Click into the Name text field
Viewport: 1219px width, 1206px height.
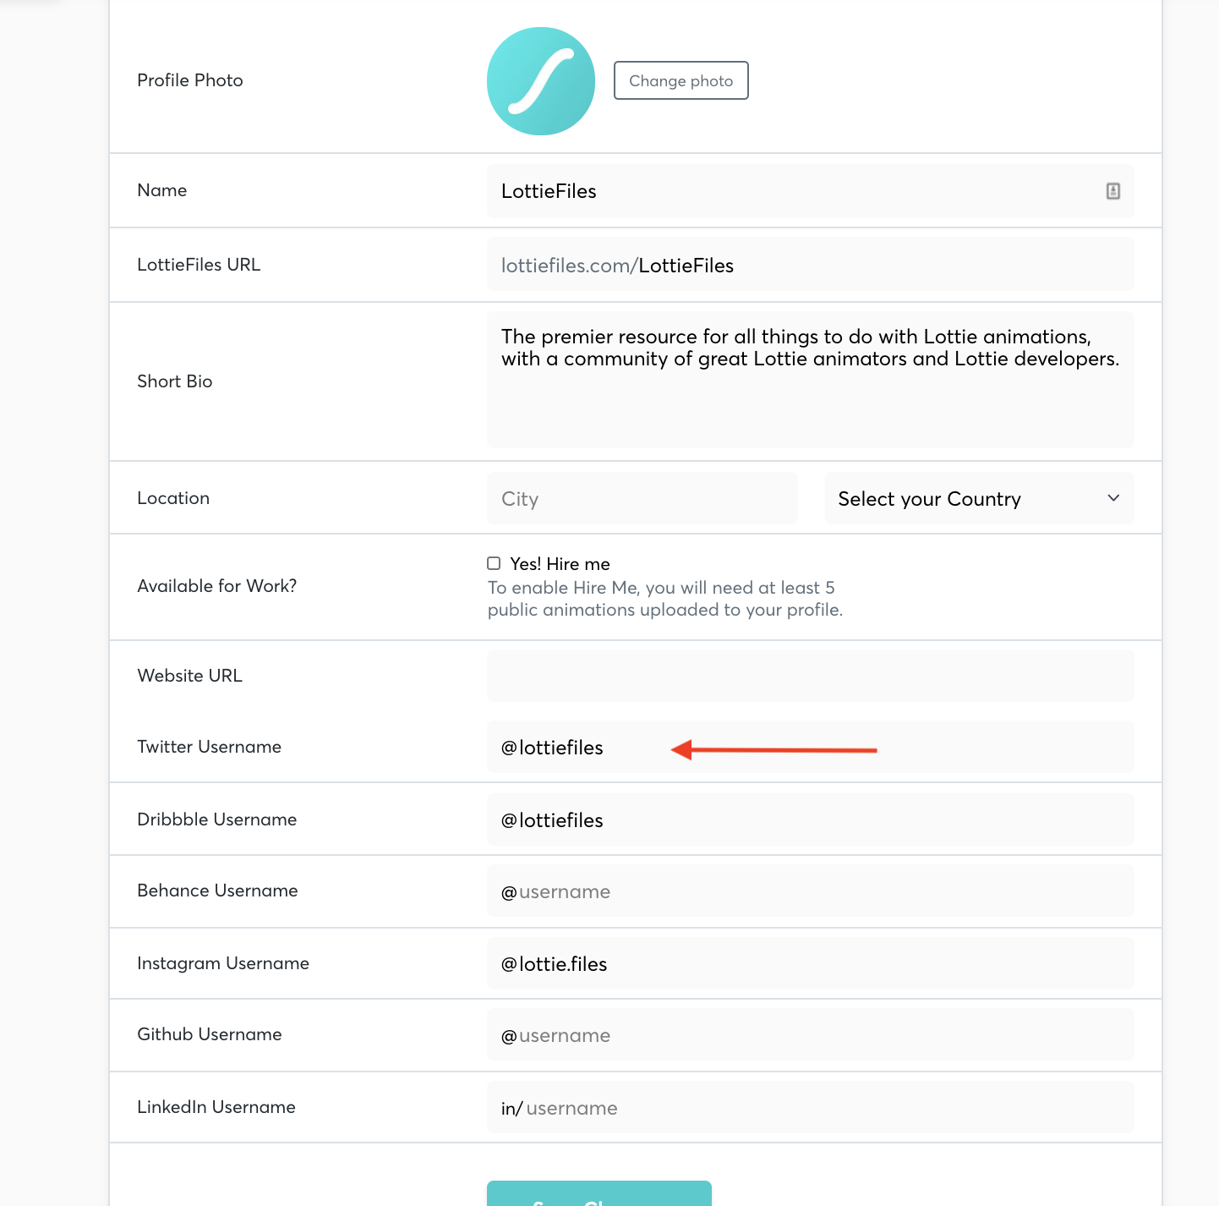tap(795, 191)
